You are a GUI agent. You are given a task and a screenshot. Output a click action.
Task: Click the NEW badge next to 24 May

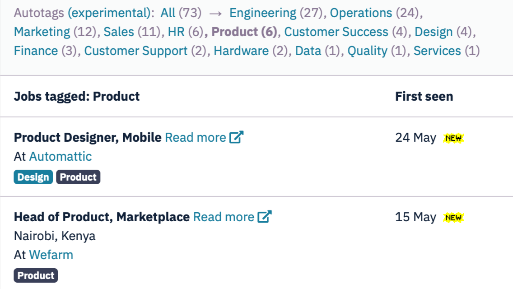[454, 138]
